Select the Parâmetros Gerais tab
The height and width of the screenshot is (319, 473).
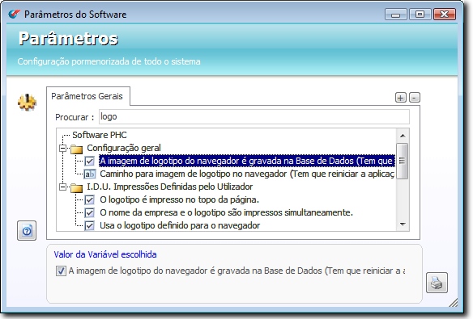point(87,96)
